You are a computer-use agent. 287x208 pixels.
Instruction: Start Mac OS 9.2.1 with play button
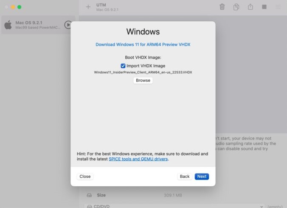point(68,25)
